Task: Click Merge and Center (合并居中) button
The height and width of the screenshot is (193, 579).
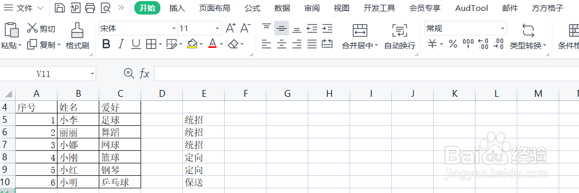Action: (360, 37)
